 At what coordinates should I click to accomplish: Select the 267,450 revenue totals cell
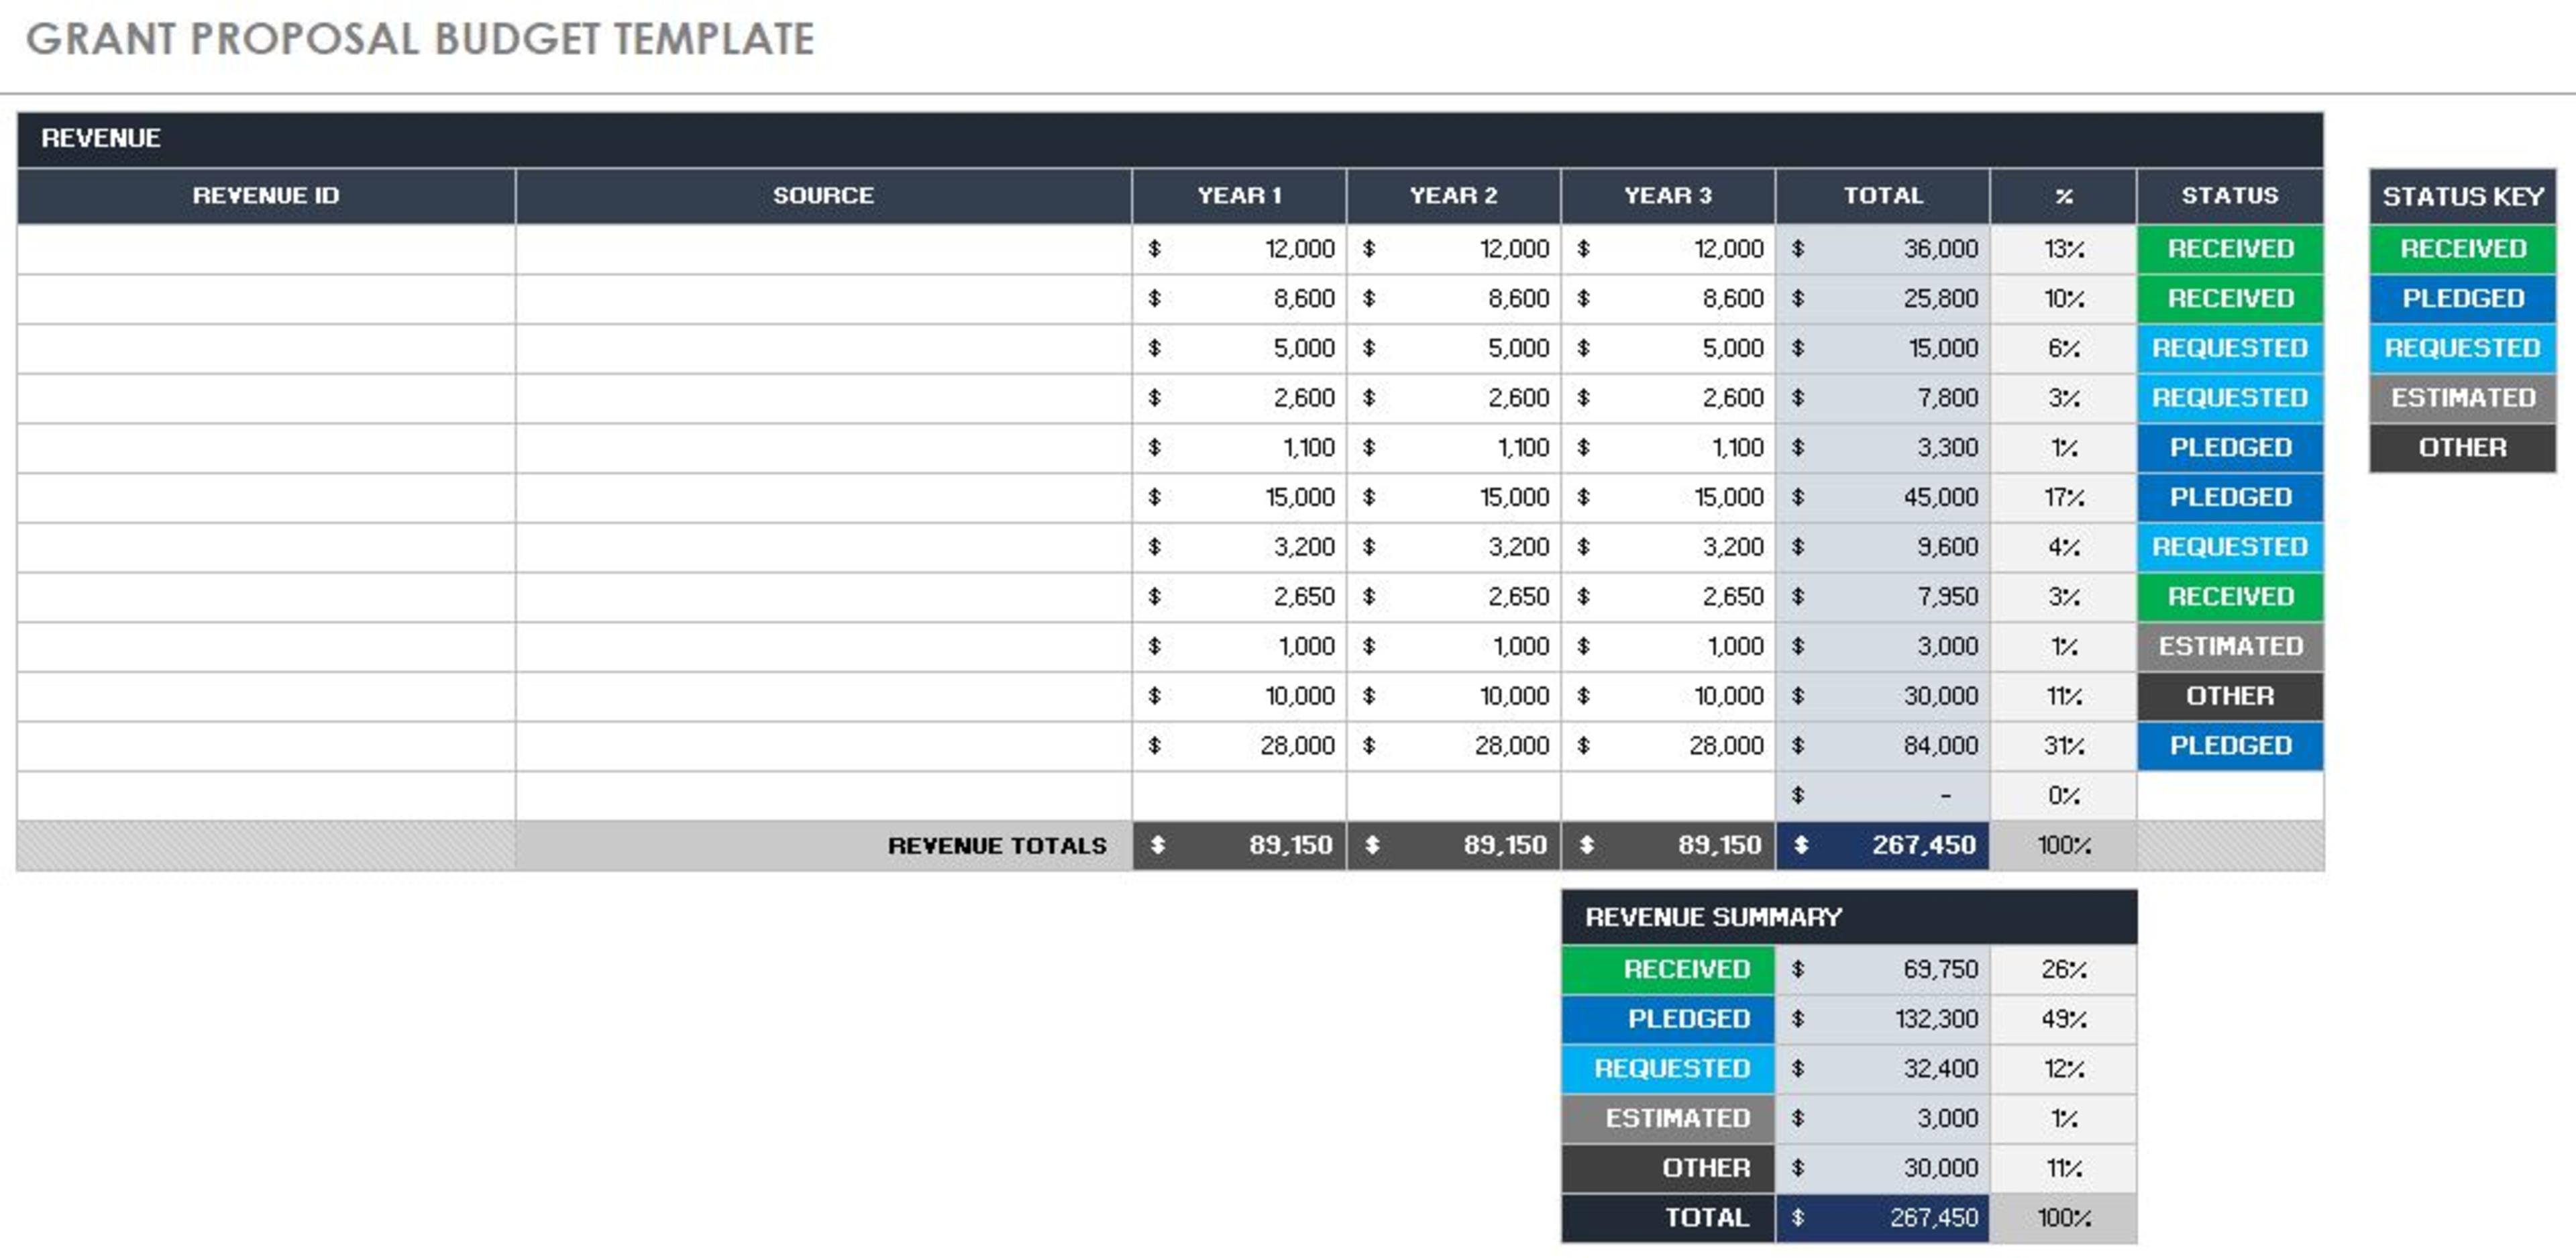[1883, 845]
